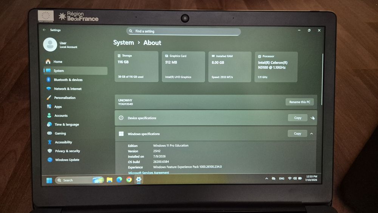Image resolution: width=378 pixels, height=213 pixels.
Task: Click the System breadcrumb link
Action: point(124,43)
